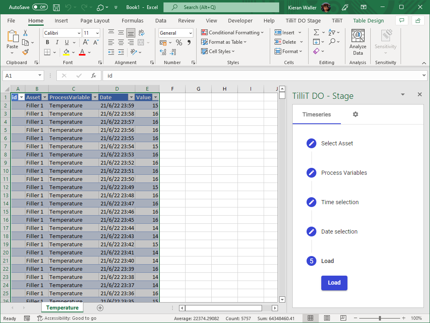Open the Conditional Formatting dropdown
Image resolution: width=430 pixels, height=323 pixels.
point(232,33)
